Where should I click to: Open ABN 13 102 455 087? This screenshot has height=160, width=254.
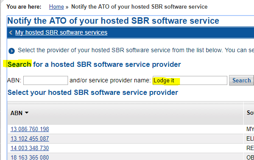(30, 138)
